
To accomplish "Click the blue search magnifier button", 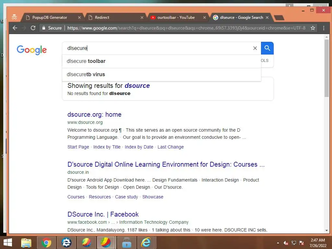I will click(x=267, y=48).
